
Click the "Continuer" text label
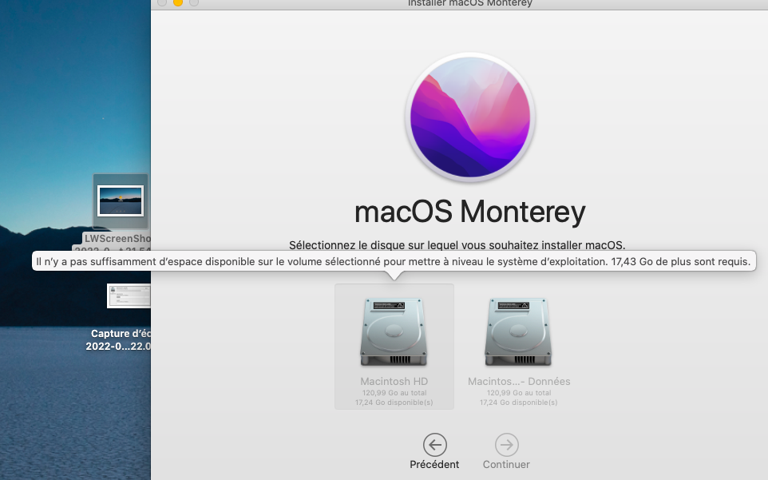(x=506, y=464)
